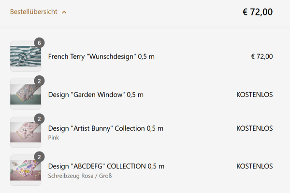Screen dimensions: 290x193
Task: Click the Bestellübersicht heading link
Action: coord(34,12)
